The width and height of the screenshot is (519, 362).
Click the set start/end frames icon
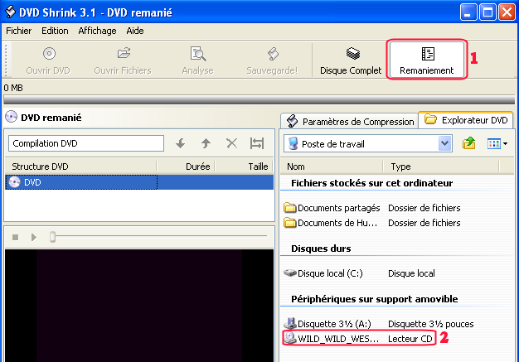(x=257, y=143)
